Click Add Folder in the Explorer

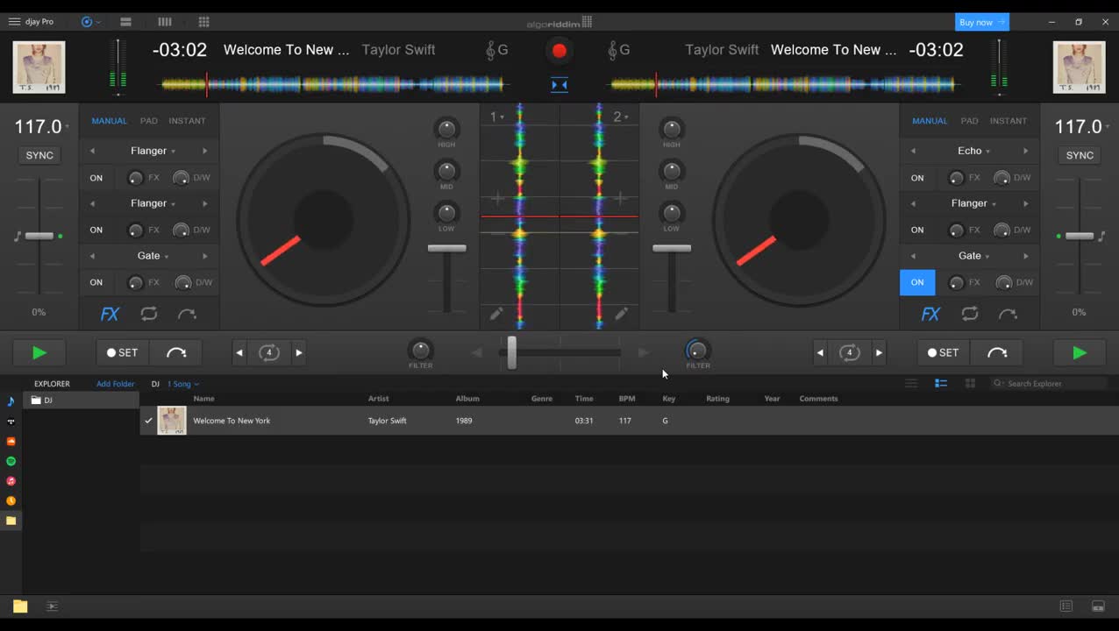[x=116, y=384]
